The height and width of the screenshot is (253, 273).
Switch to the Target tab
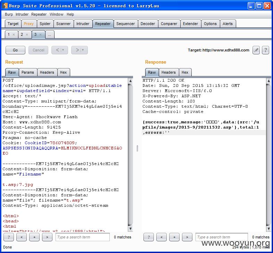(13, 24)
